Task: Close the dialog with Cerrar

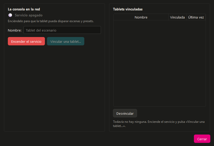Action: point(202,139)
